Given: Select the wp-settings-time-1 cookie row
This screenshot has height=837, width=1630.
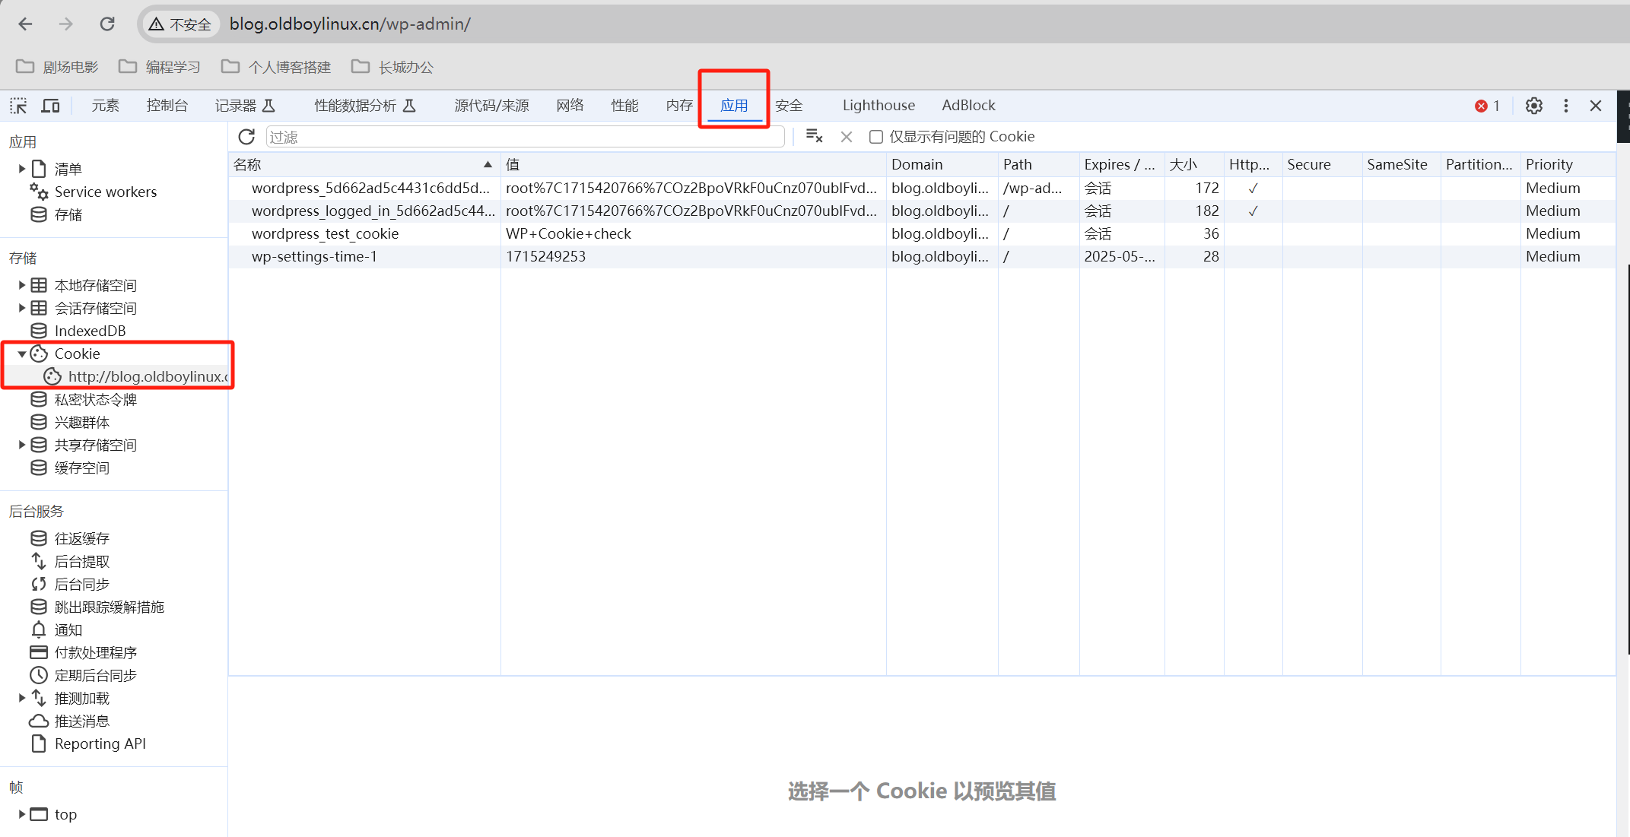Looking at the screenshot, I should tap(922, 256).
